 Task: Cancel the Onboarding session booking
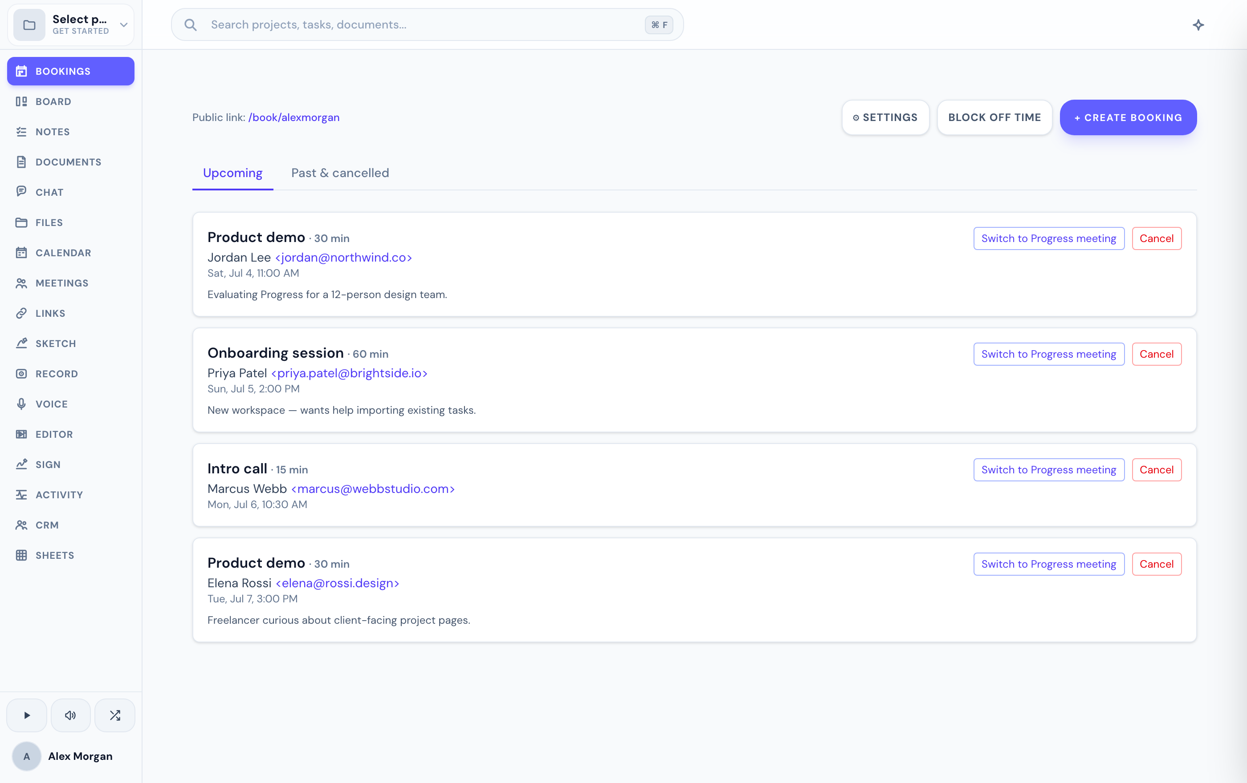point(1157,354)
